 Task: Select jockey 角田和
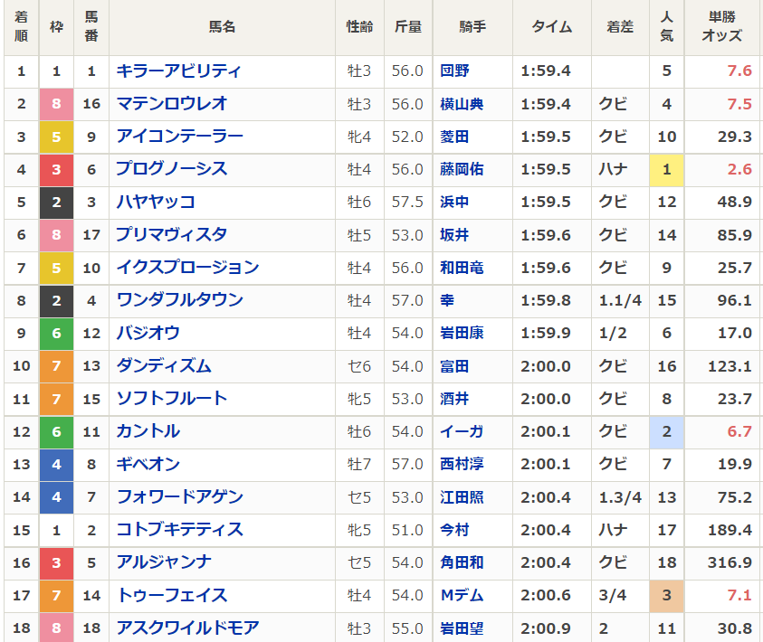point(462,562)
